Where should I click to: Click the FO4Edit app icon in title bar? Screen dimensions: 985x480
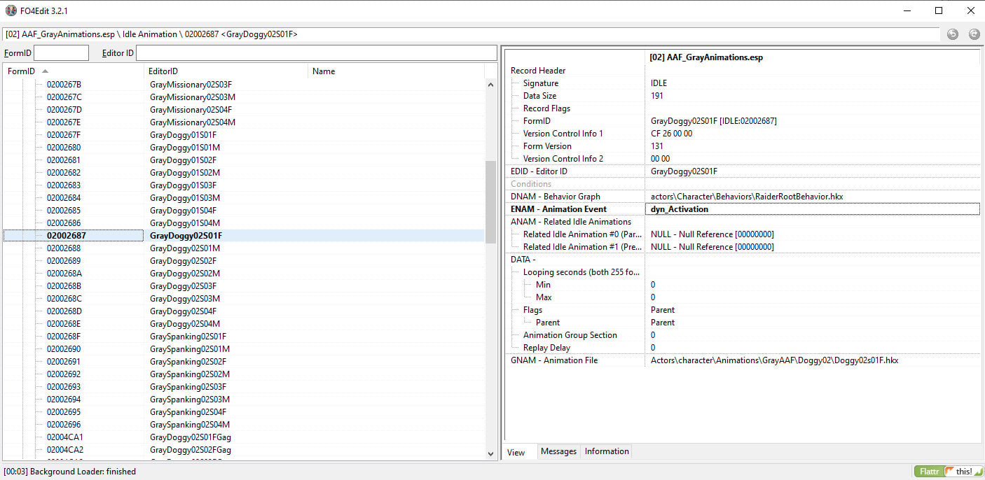point(11,10)
